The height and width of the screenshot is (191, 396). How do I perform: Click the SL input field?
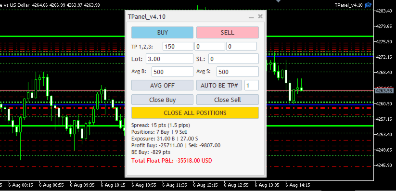[x=234, y=59]
